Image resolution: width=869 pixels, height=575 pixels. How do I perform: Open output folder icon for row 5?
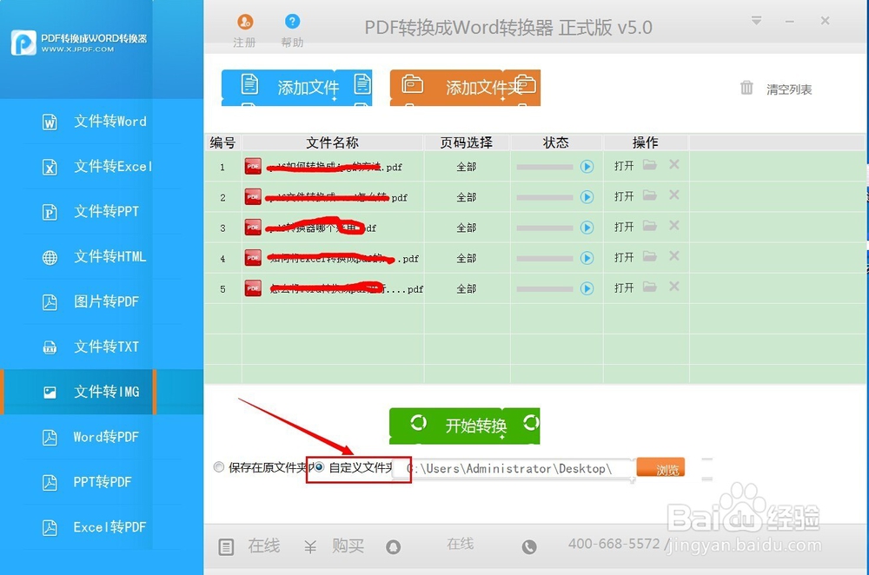click(x=649, y=287)
